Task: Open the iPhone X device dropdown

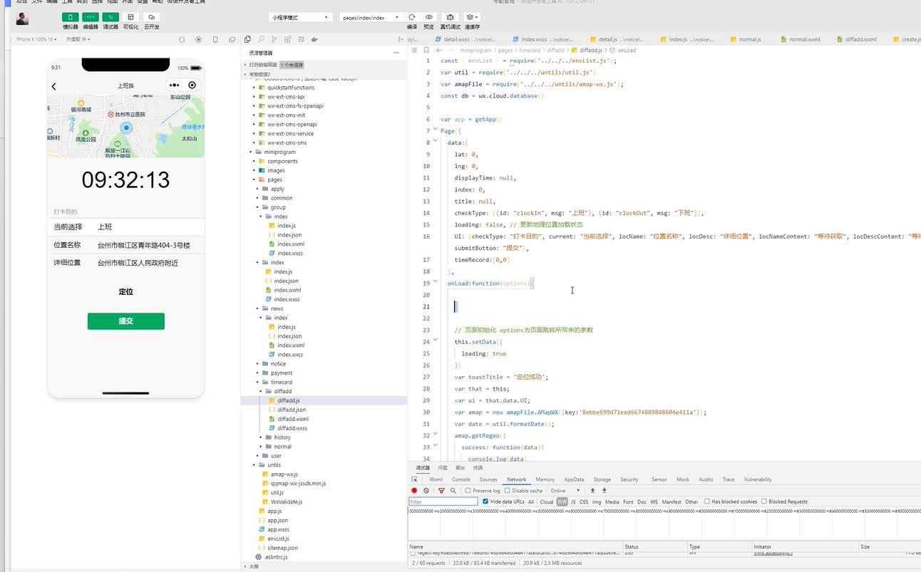Action: click(36, 39)
